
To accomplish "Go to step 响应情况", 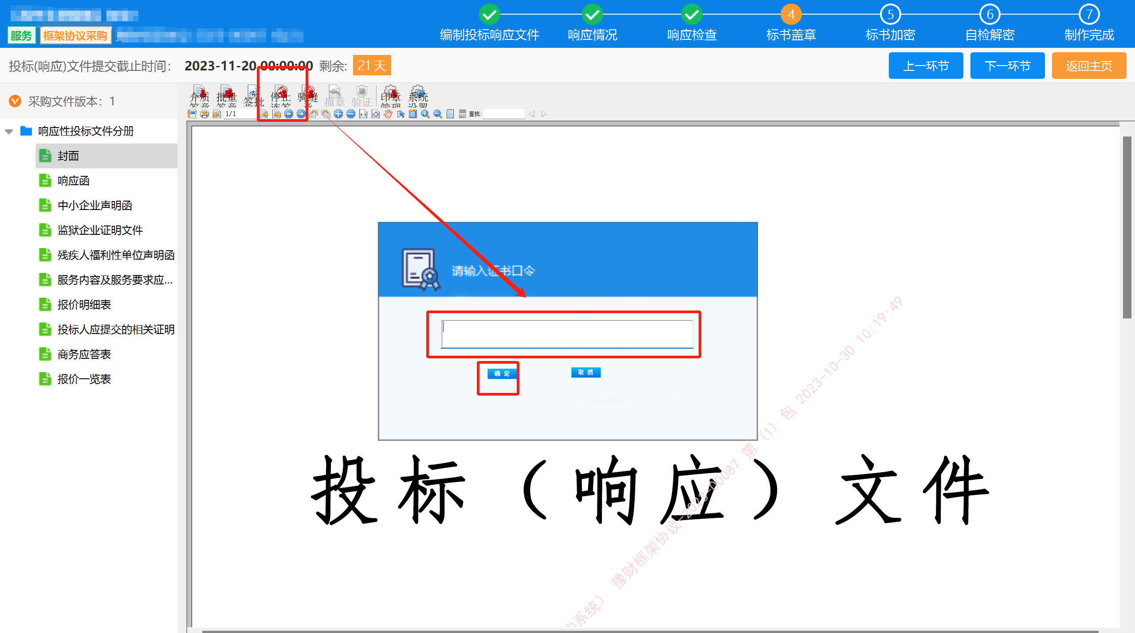I will (593, 23).
